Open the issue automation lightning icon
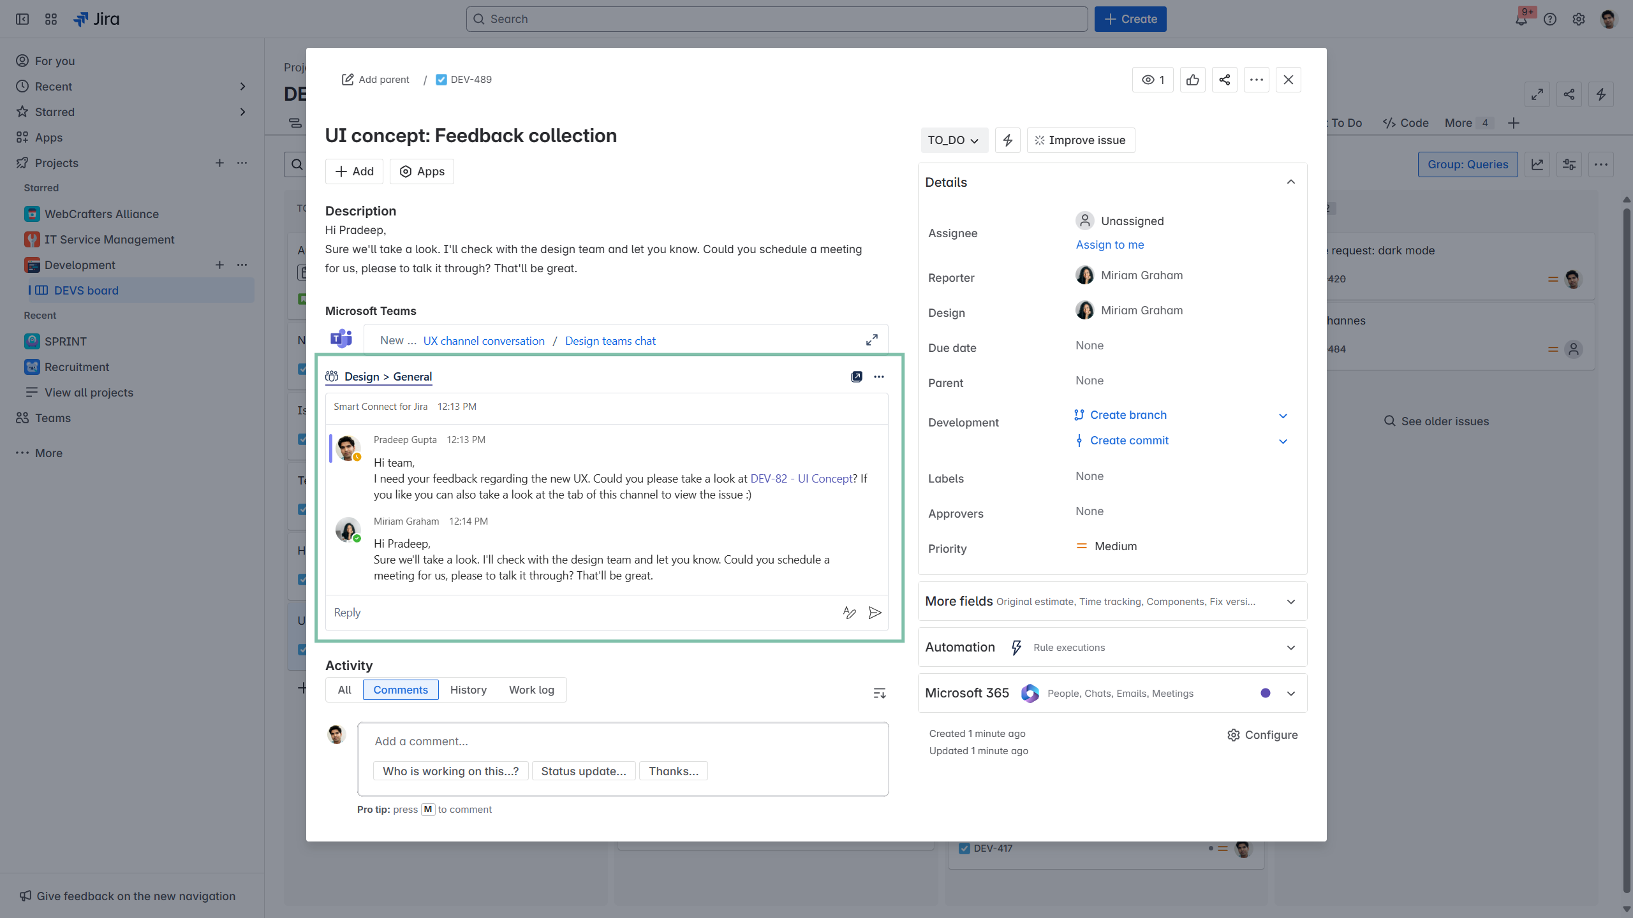The image size is (1633, 918). click(1007, 140)
